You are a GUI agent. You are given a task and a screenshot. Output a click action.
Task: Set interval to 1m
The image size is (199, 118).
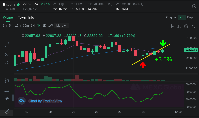5,26
